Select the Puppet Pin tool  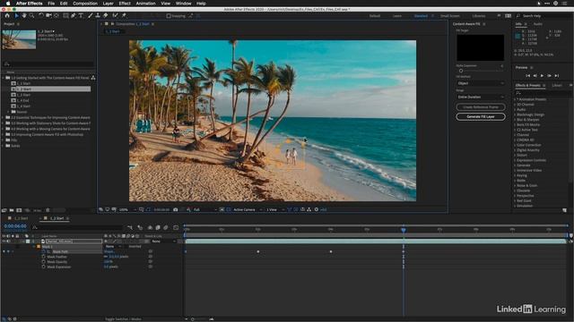(124, 16)
